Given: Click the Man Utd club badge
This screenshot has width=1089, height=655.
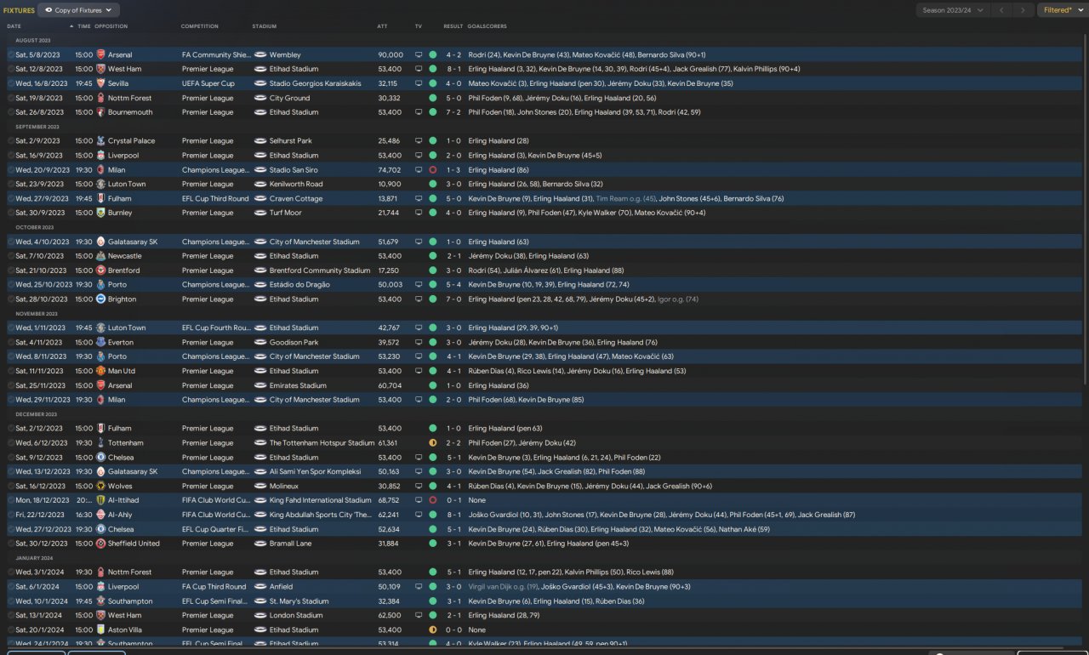Looking at the screenshot, I should pyautogui.click(x=100, y=371).
